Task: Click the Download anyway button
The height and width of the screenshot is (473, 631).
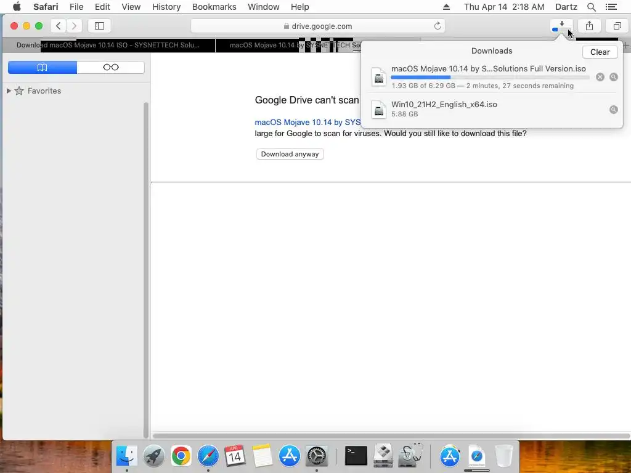Action: 290,154
